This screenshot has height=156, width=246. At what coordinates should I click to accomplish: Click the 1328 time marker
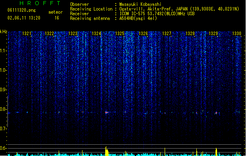point(190,34)
